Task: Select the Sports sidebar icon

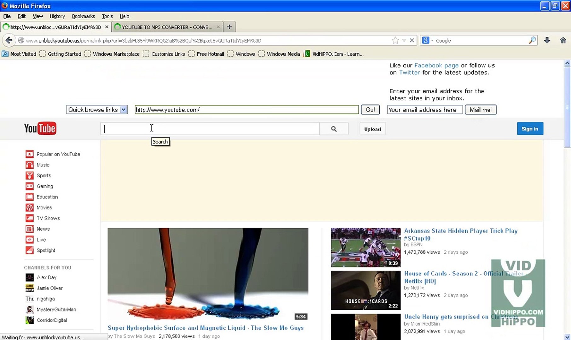Action: point(29,175)
